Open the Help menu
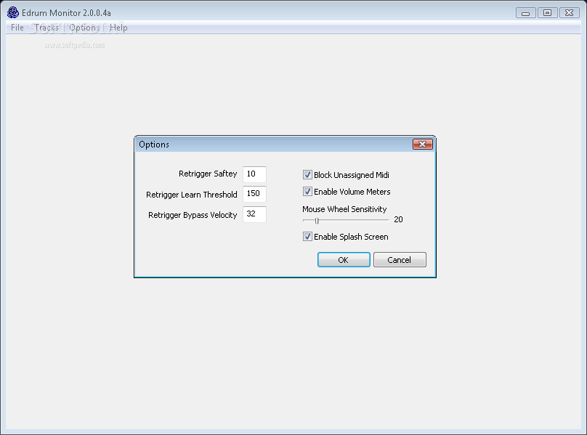Viewport: 587px width, 435px height. coord(118,28)
